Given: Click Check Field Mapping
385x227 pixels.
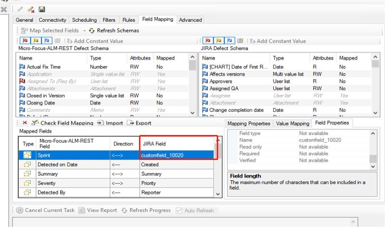Looking at the screenshot, I should tap(63, 123).
